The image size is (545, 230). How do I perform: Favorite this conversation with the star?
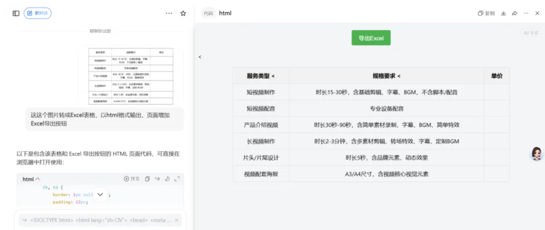[183, 13]
